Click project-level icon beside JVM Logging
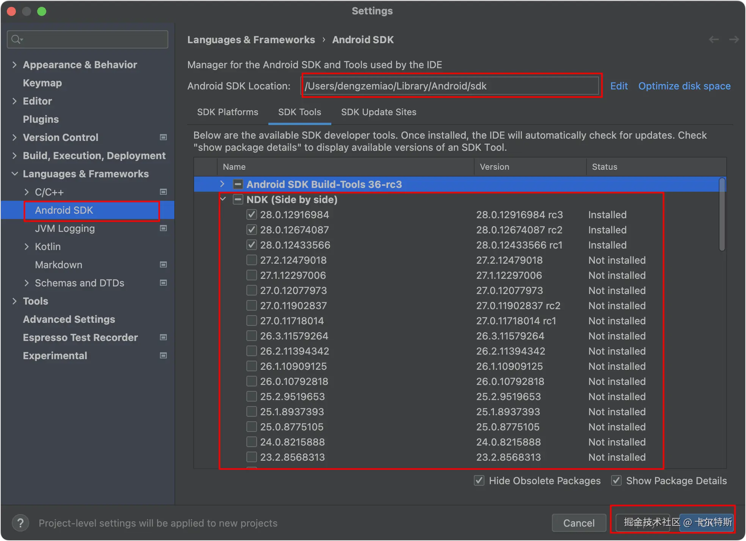This screenshot has width=746, height=541. (163, 228)
